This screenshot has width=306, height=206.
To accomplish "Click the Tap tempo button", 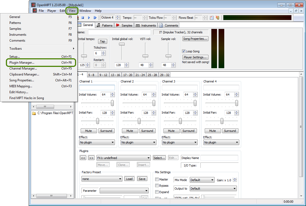I will pyautogui.click(x=102, y=41).
